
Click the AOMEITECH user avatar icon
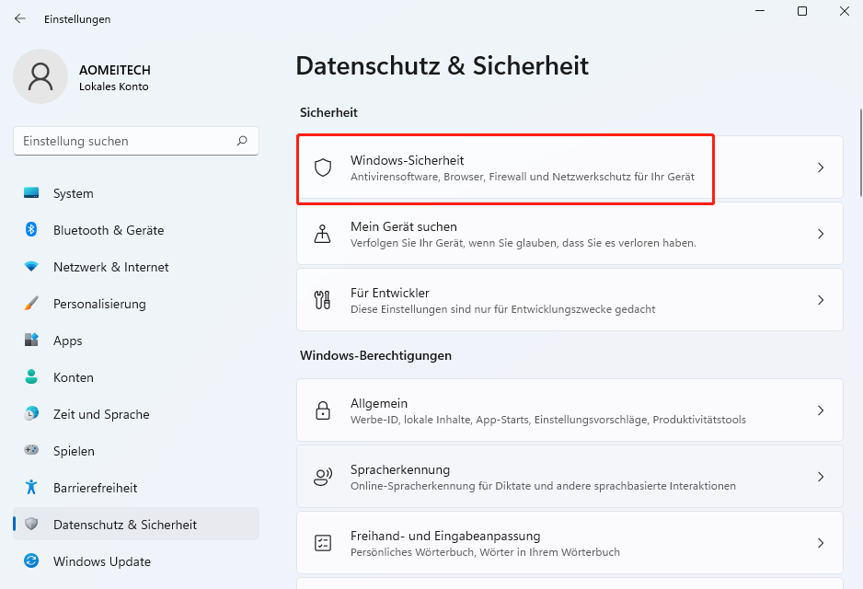(x=40, y=76)
